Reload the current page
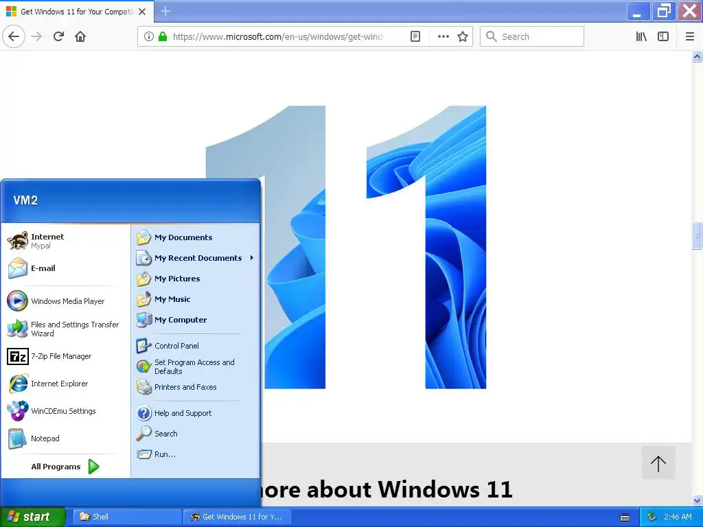 (x=58, y=36)
